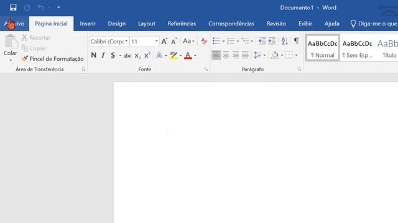Click the Recortar button
Viewport: 398px width, 223px height.
(x=36, y=38)
